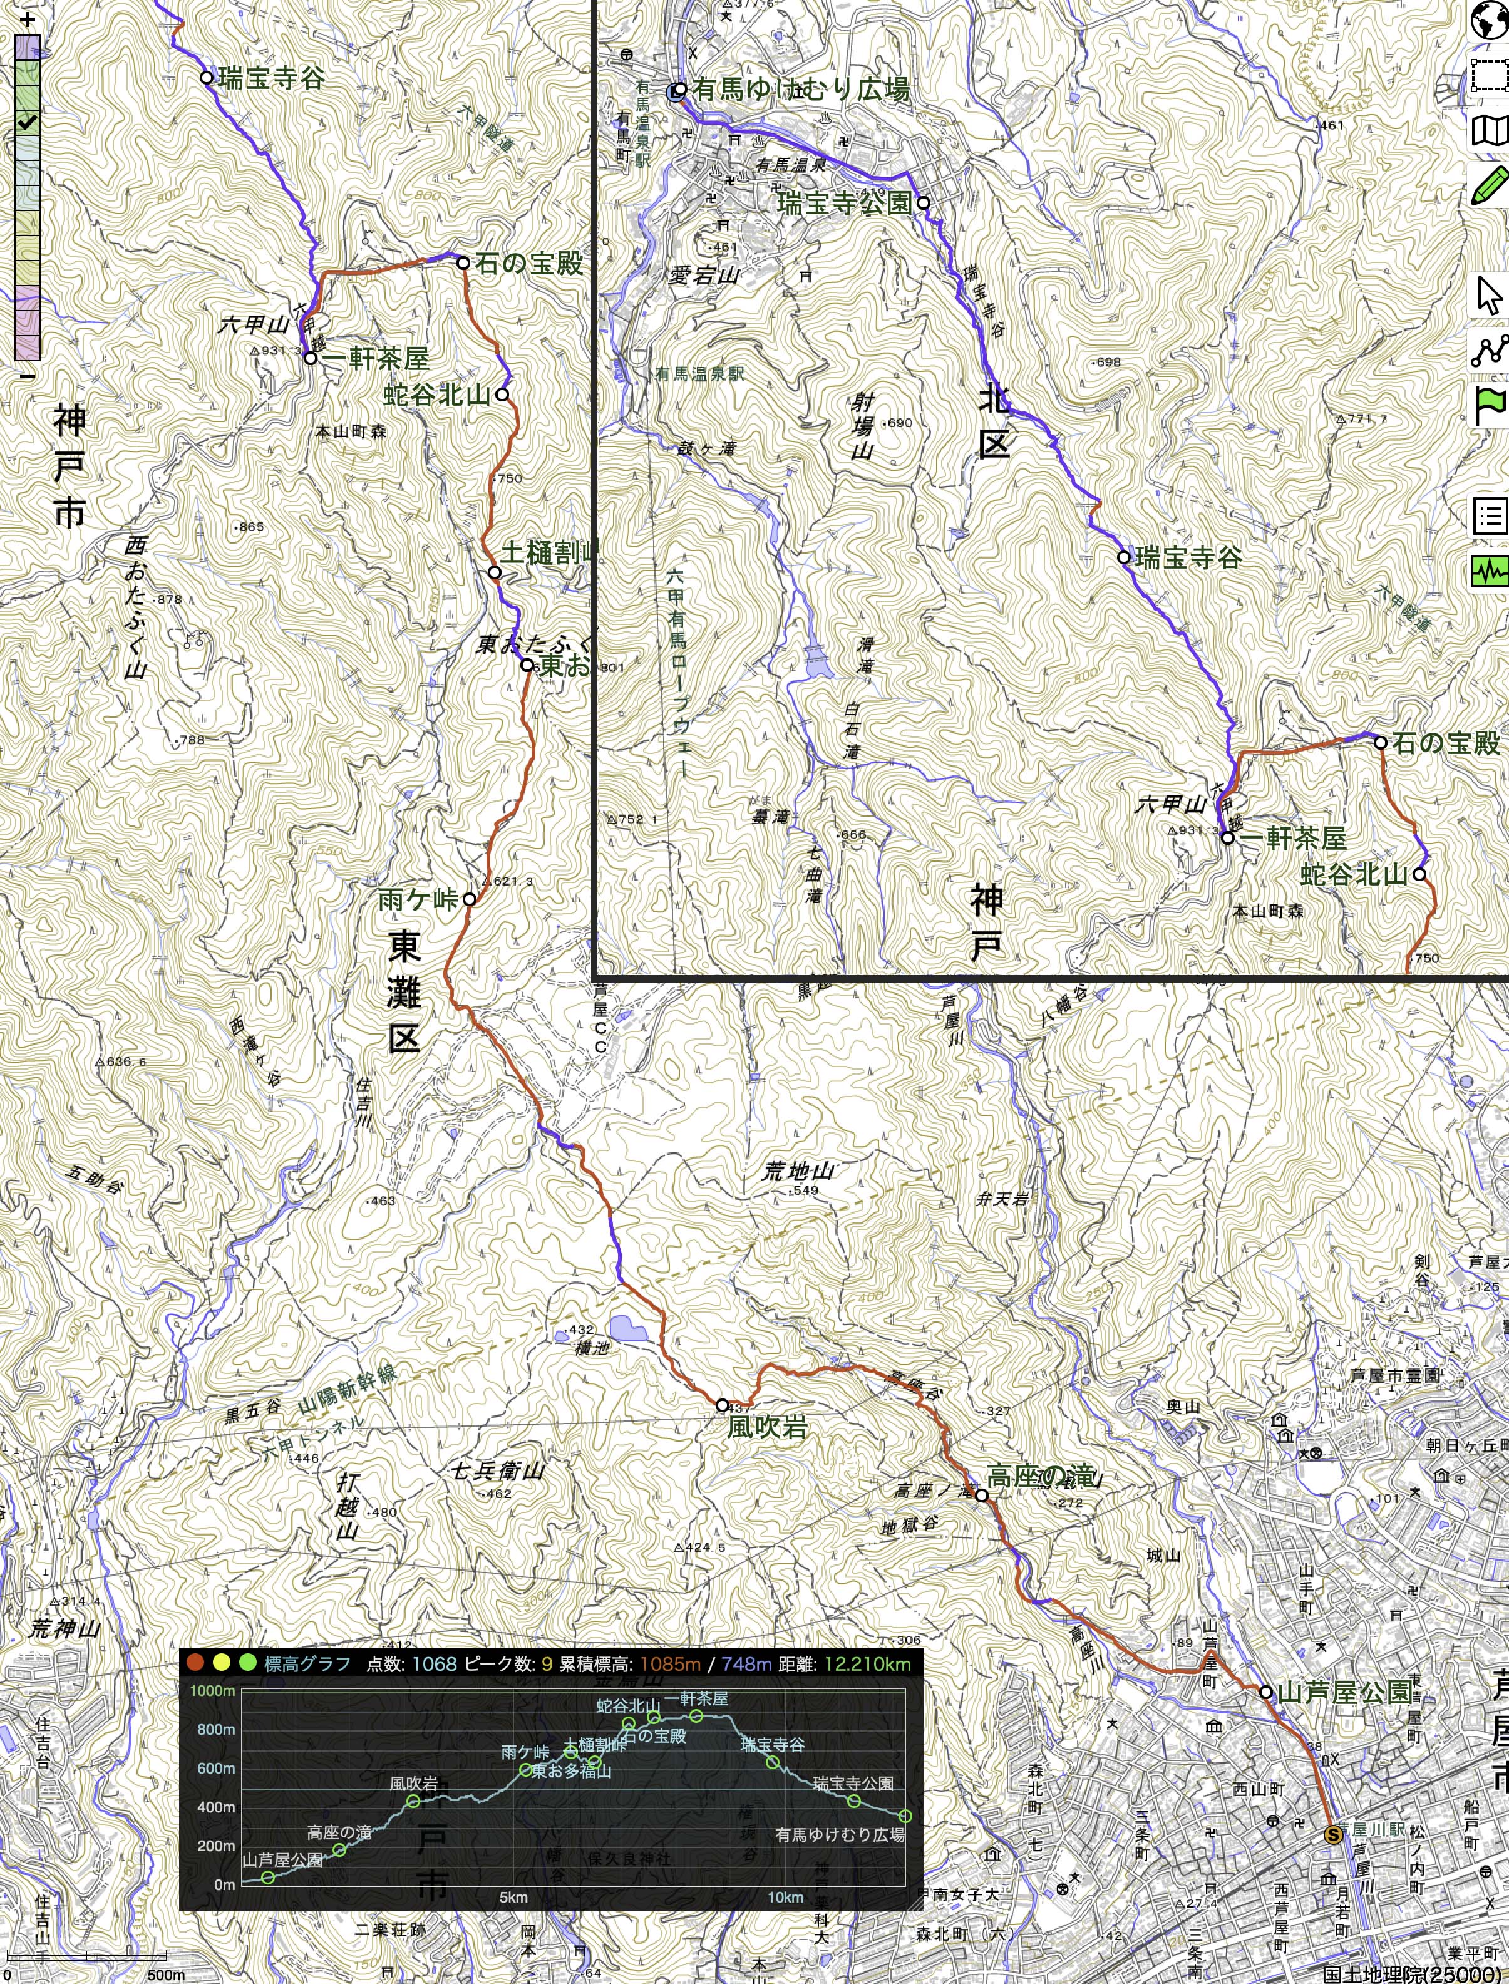Click 一軒茶屋 marker in inset map
Screen dimensions: 1509x1984
(1227, 838)
